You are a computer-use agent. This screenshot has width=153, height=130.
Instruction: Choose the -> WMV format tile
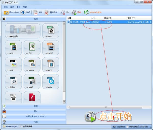(x=32, y=65)
